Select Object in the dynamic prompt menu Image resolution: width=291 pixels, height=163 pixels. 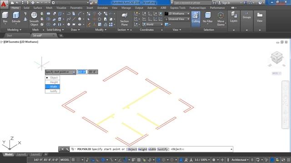(x=53, y=77)
